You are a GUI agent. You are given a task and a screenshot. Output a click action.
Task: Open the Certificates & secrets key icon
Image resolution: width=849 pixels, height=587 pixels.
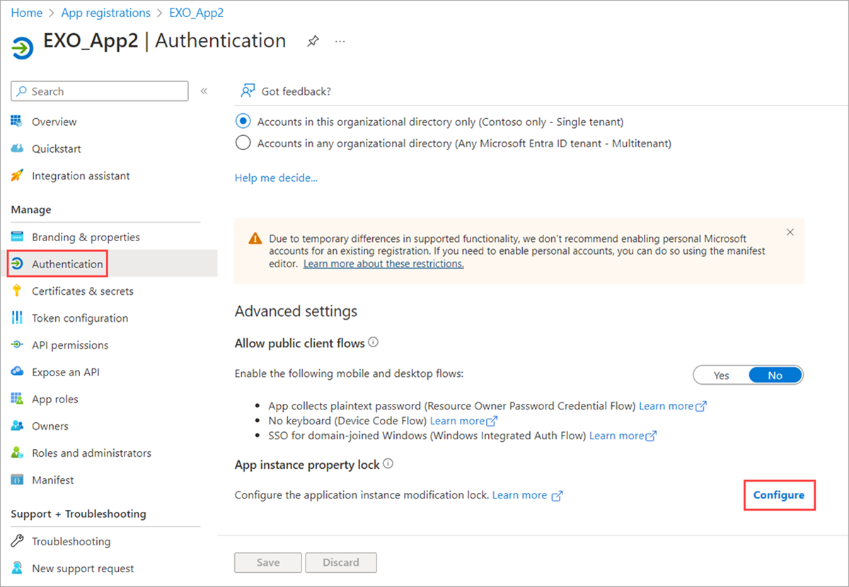[18, 291]
